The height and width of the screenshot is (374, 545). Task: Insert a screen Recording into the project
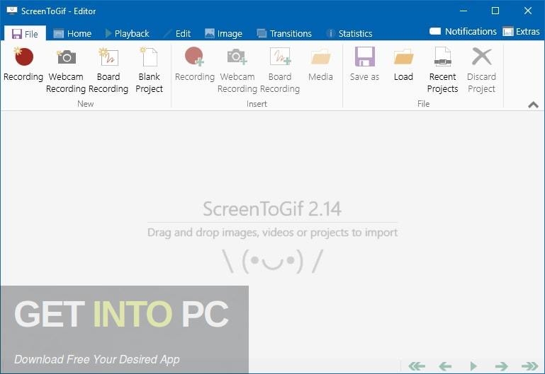click(x=195, y=65)
